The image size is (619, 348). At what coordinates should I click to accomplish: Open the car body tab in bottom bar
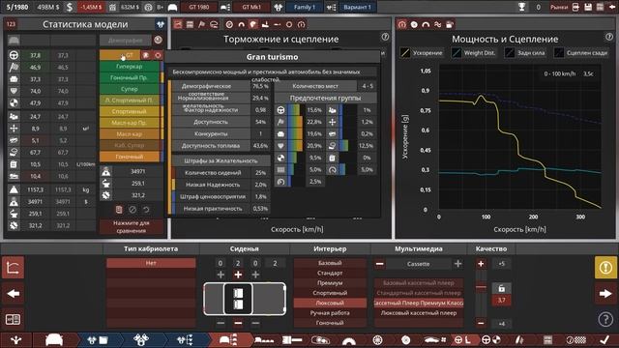(54, 339)
